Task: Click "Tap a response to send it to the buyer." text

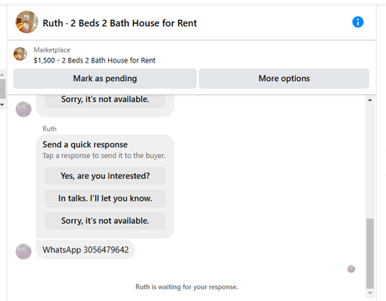Action: [104, 156]
